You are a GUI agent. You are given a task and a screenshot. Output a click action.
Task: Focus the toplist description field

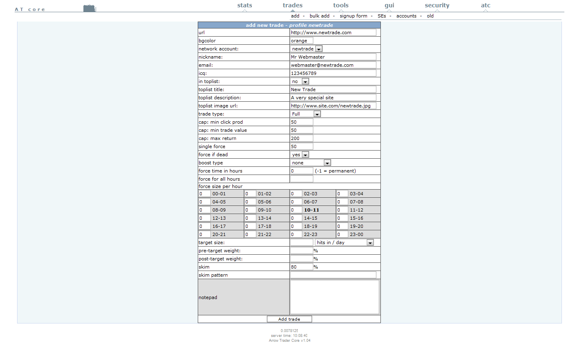pos(333,98)
